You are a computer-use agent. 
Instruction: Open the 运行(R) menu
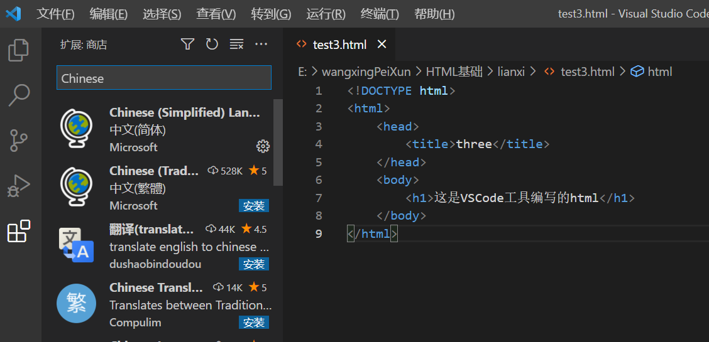[x=326, y=14]
